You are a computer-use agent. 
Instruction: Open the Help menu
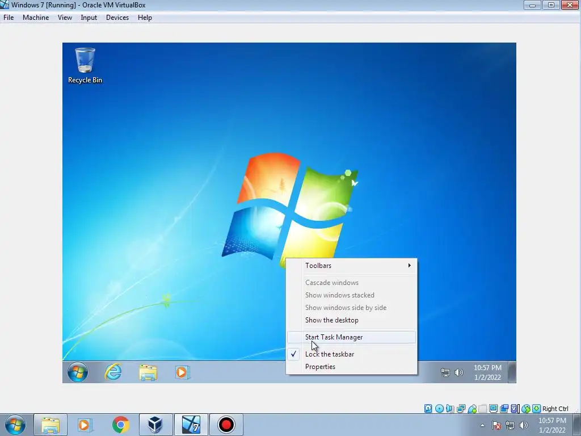[145, 18]
